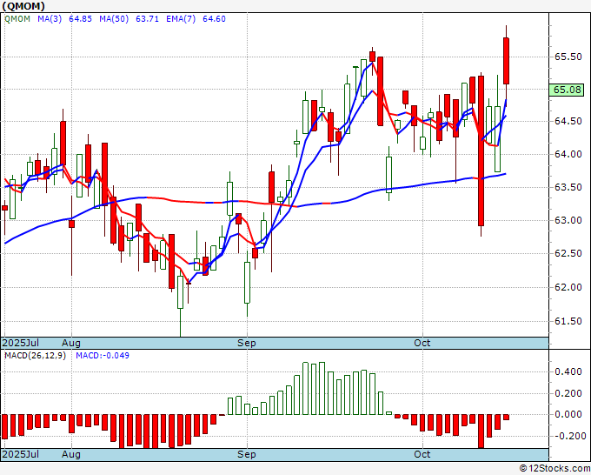Click the MA(50) value 63.71
The height and width of the screenshot is (475, 591).
click(x=147, y=19)
